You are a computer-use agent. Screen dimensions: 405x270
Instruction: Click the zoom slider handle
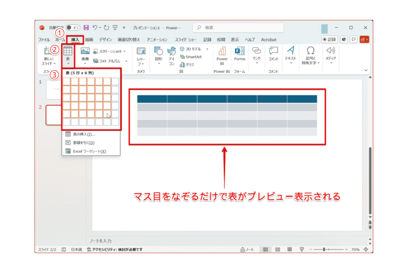(324, 249)
